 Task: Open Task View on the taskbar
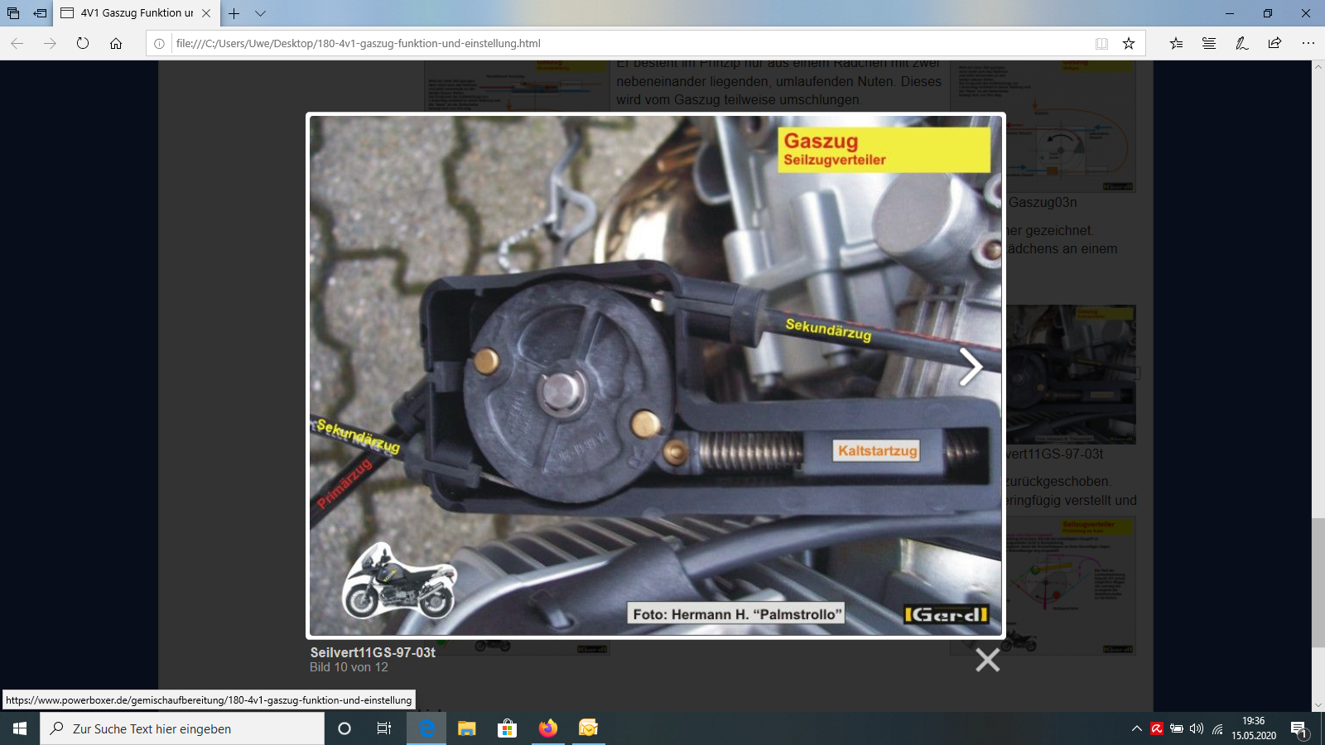384,728
